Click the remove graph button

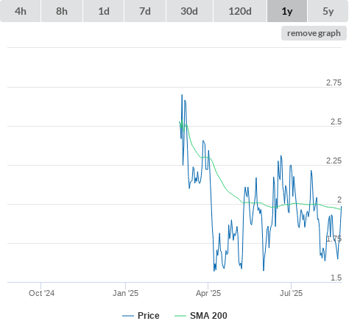click(x=314, y=33)
